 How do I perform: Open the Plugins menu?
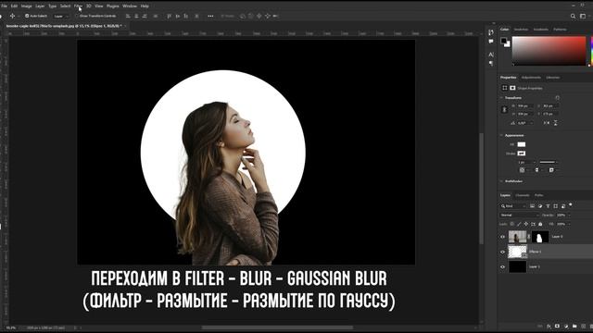(112, 6)
